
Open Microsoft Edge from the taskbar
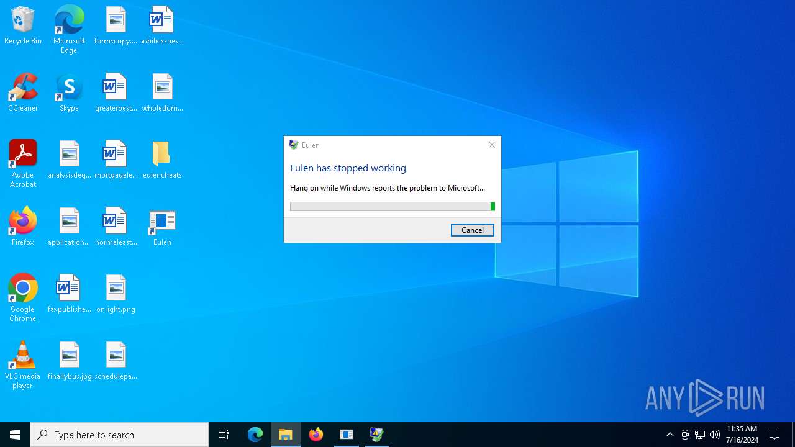(255, 435)
